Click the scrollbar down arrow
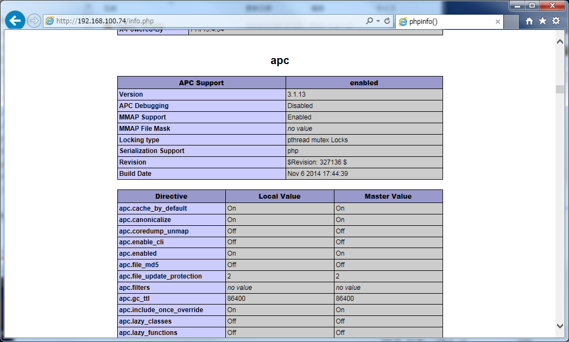This screenshot has height=342, width=569. click(560, 326)
